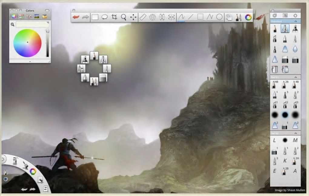Select the polyline stroke style
This screenshot has width=309, height=196.
[x=210, y=17]
